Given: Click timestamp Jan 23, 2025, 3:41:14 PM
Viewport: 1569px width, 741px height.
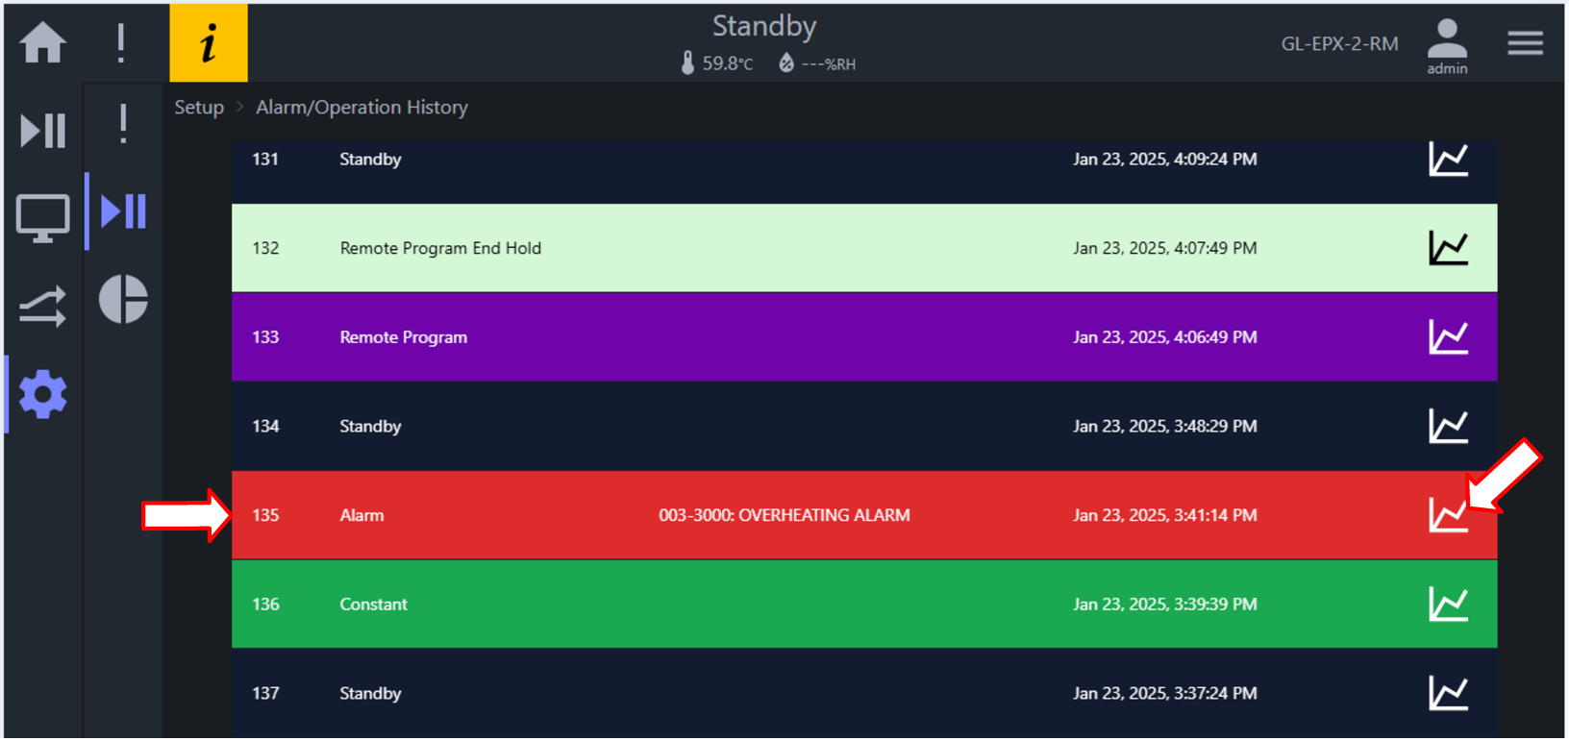Looking at the screenshot, I should [1165, 515].
